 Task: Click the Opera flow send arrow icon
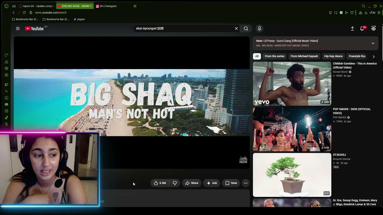(x=346, y=13)
